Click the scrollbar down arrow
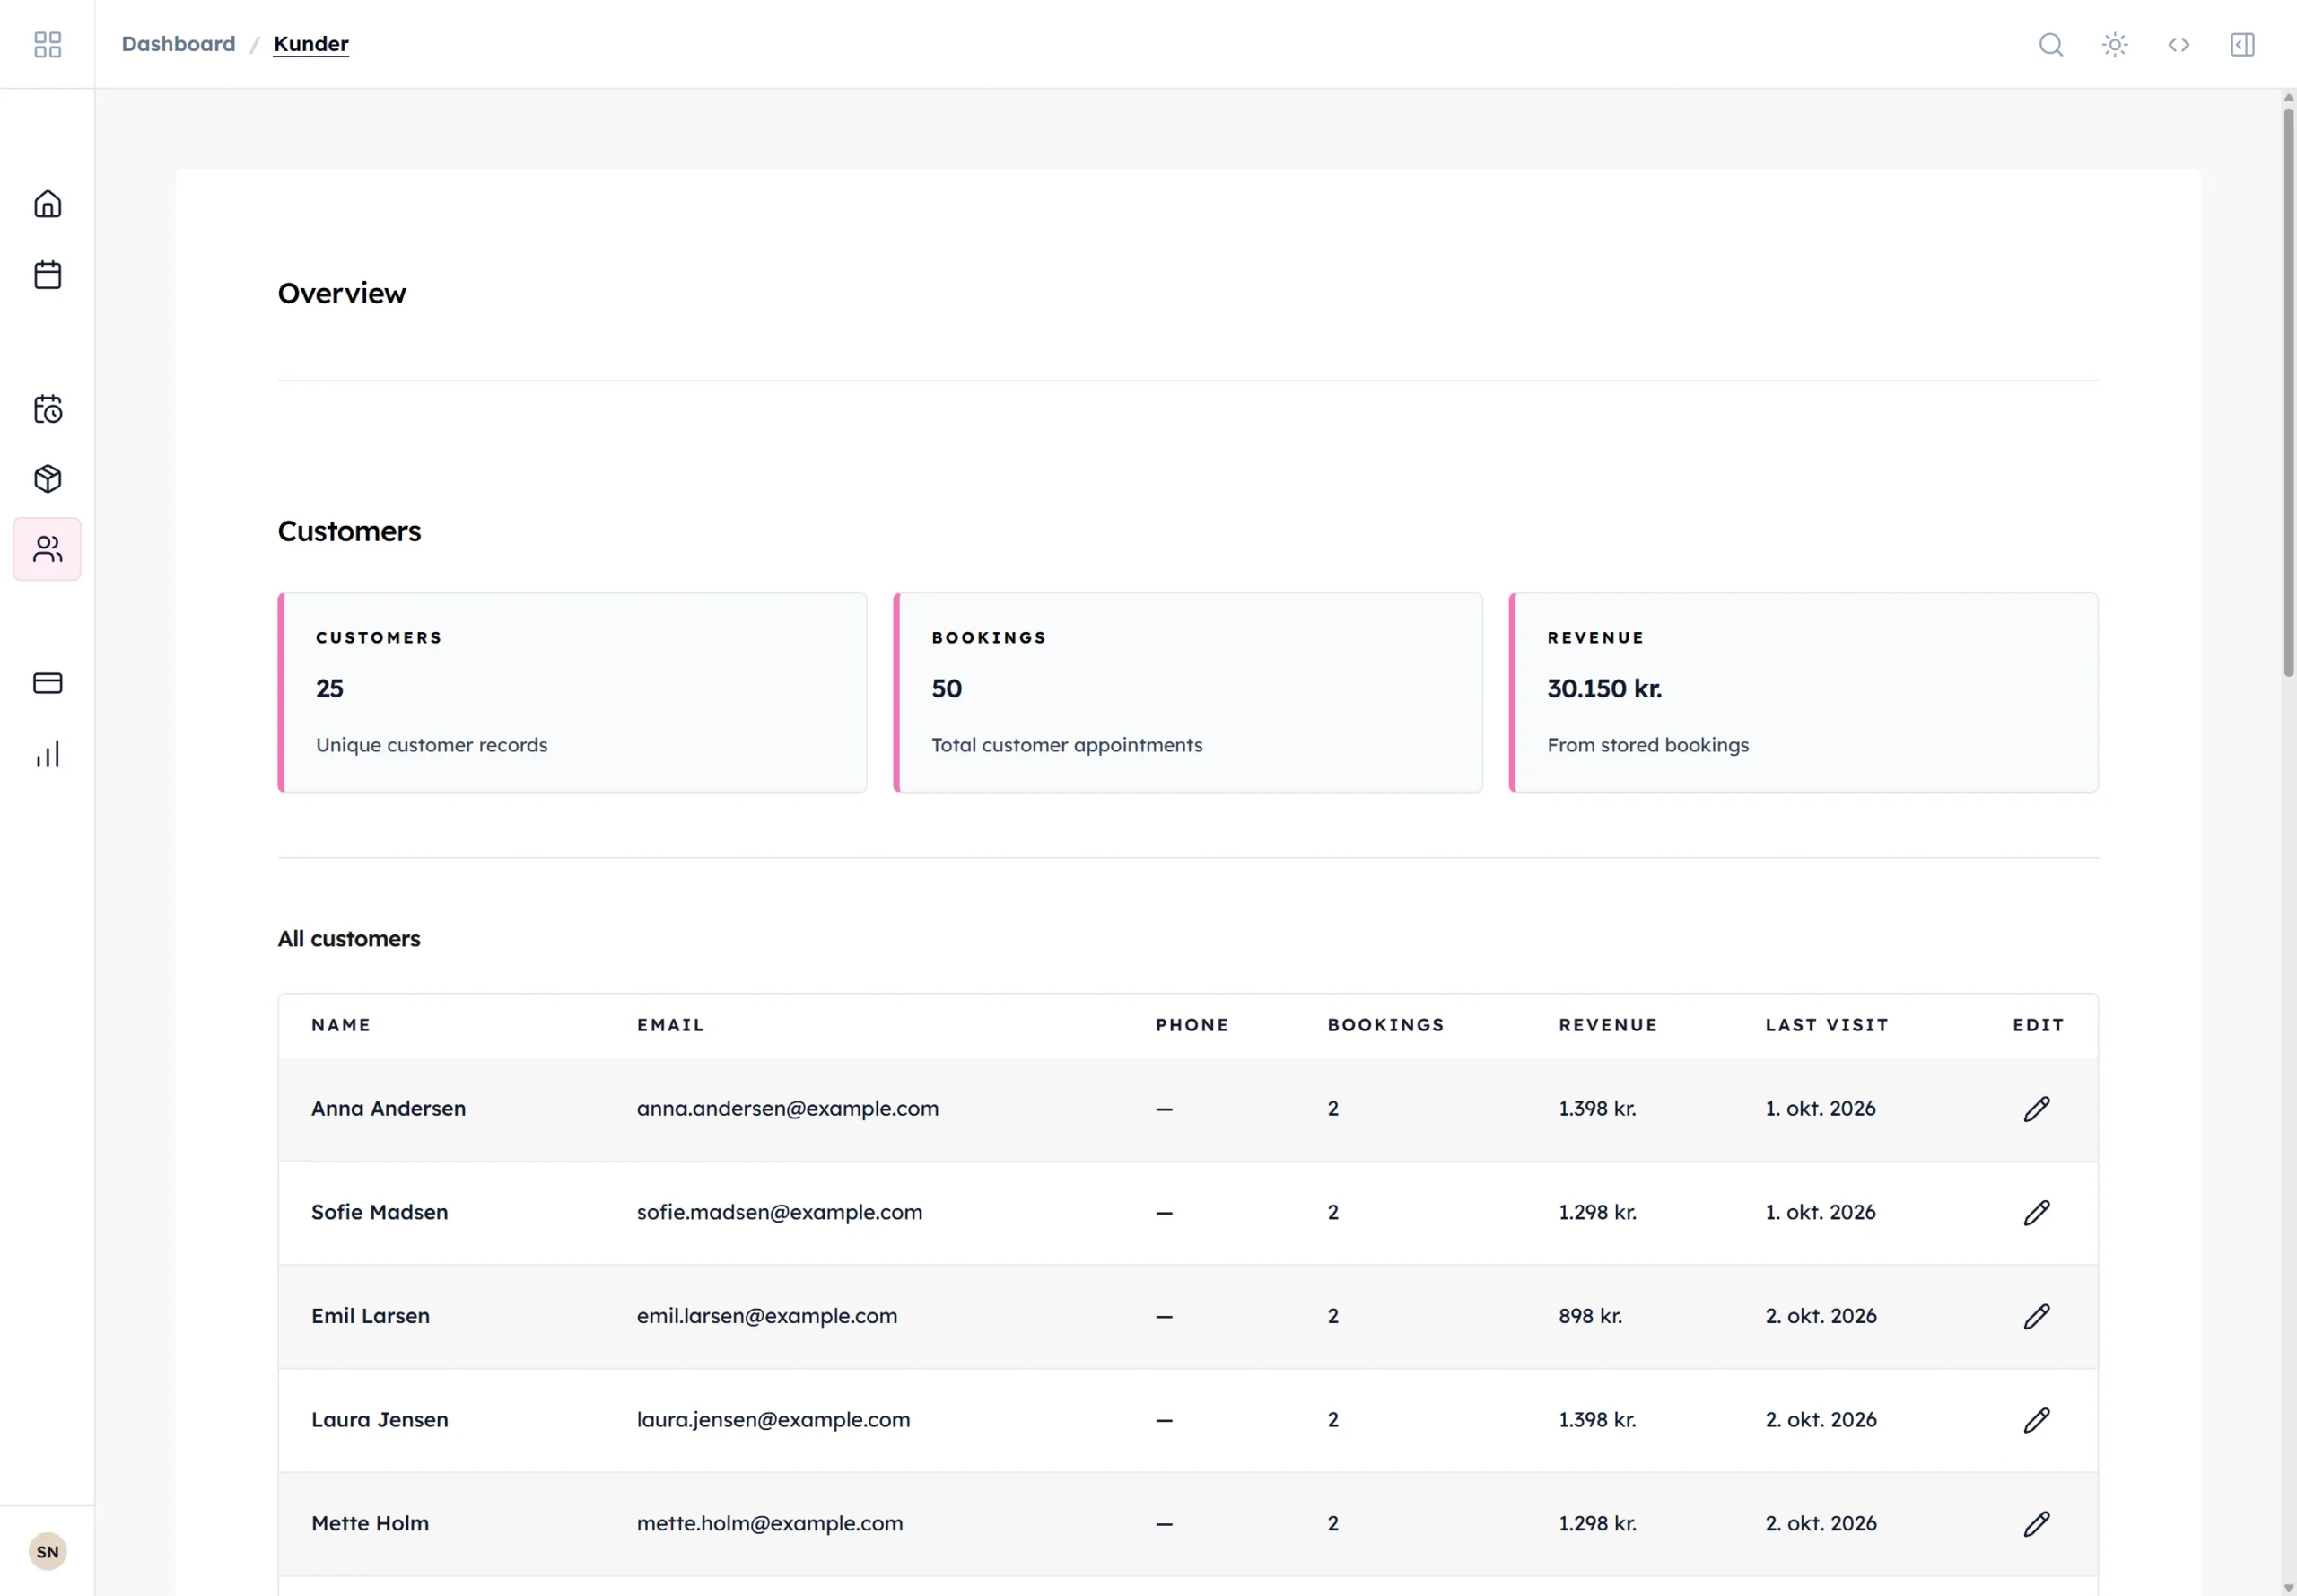Screen dimensions: 2297x1596 tap(2288, 1587)
